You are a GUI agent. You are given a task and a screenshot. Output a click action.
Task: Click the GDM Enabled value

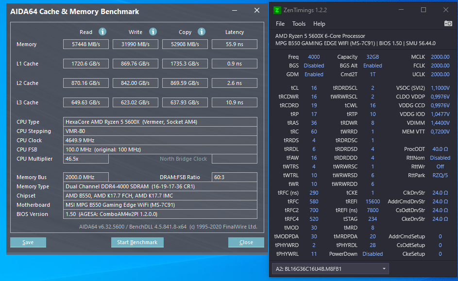tap(314, 74)
